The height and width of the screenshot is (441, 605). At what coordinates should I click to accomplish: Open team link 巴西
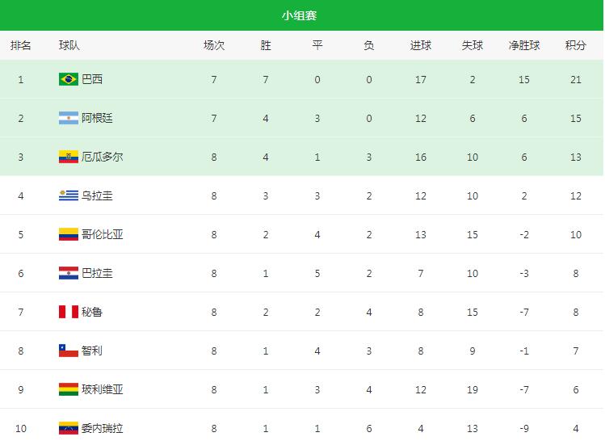coord(92,79)
